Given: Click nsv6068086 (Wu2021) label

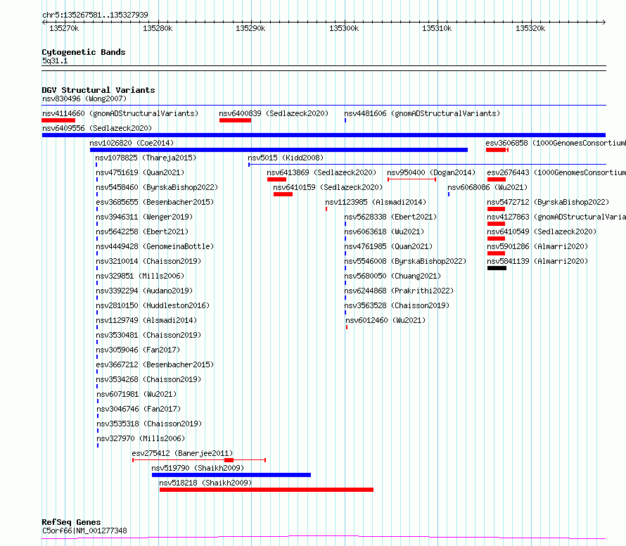Looking at the screenshot, I should pos(487,187).
